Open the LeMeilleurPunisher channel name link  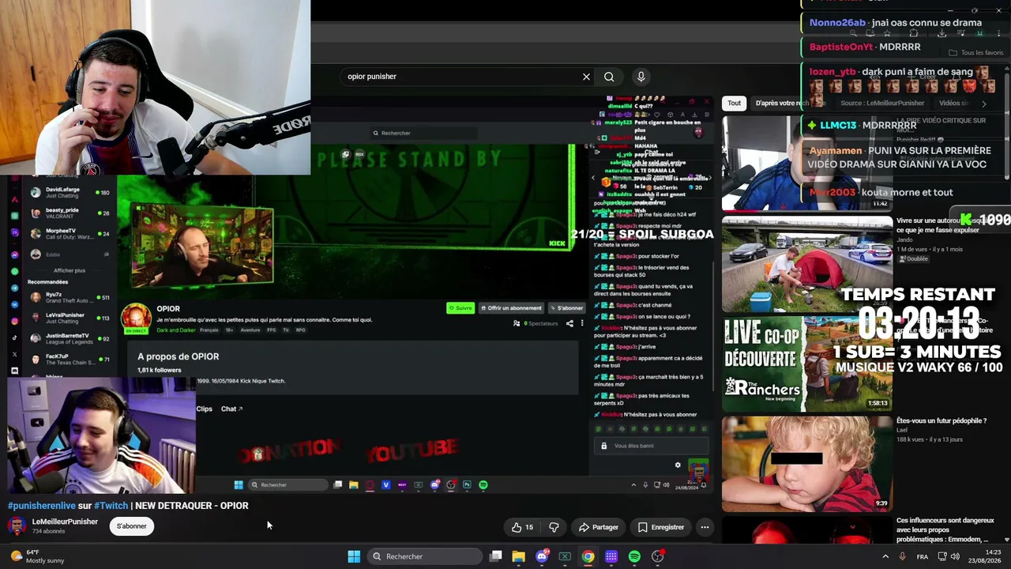[65, 522]
